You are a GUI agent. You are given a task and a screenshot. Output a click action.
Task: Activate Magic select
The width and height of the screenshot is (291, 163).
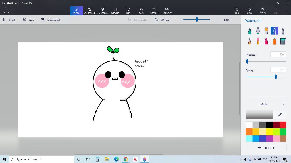click(x=51, y=20)
